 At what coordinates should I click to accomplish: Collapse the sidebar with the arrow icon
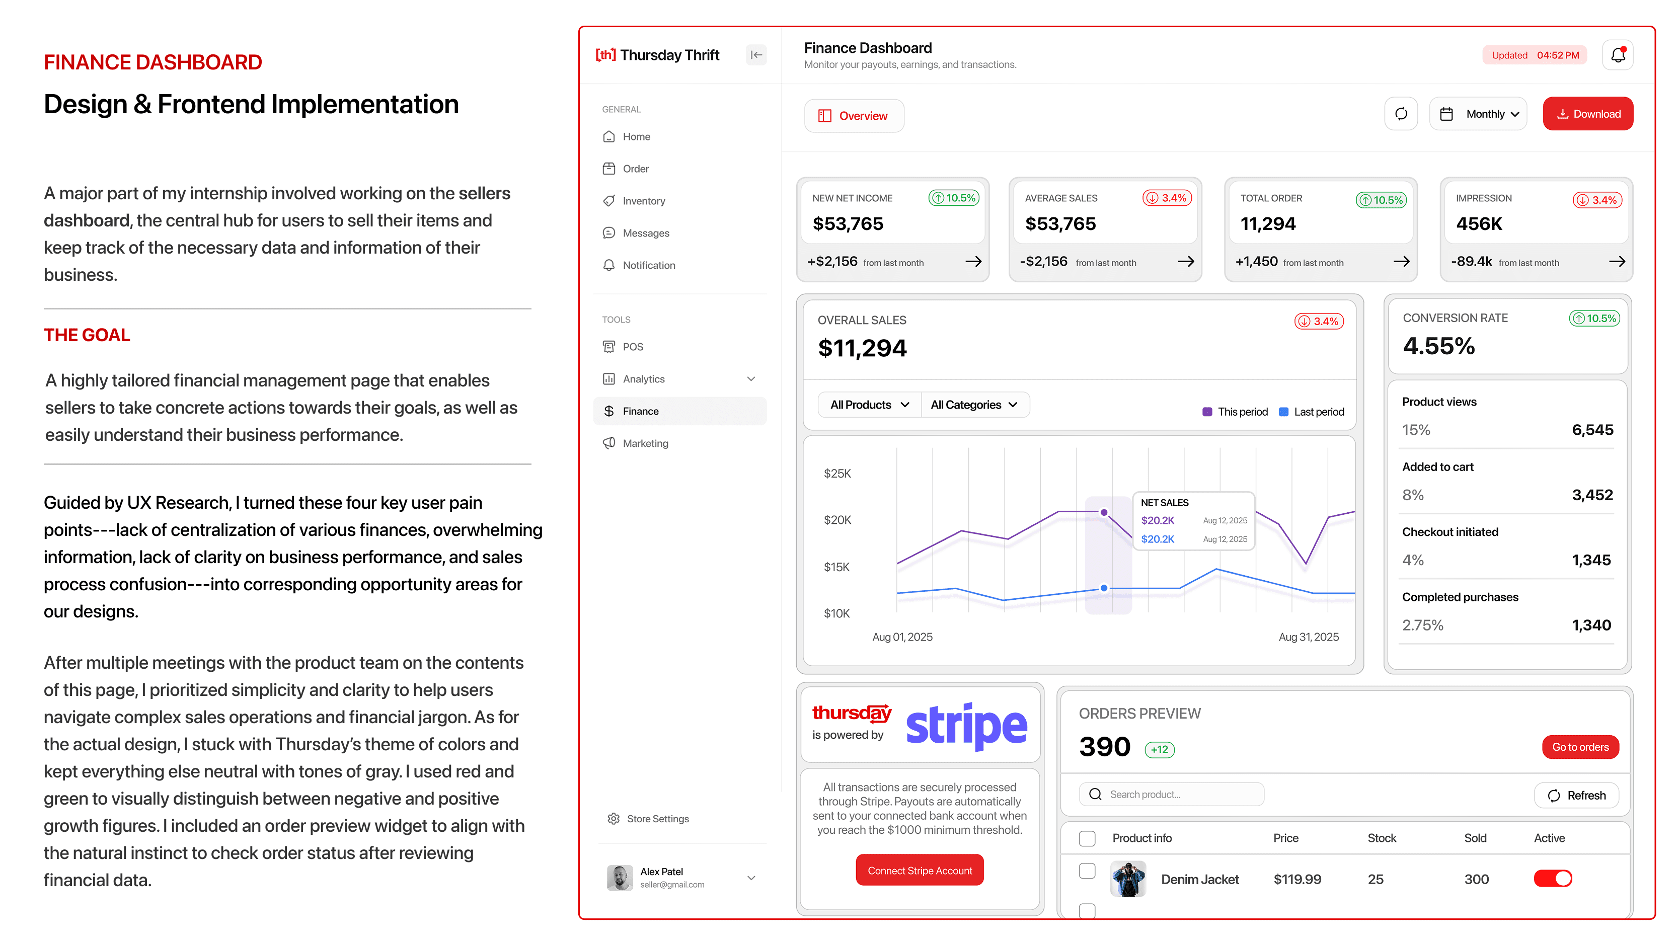(x=756, y=55)
